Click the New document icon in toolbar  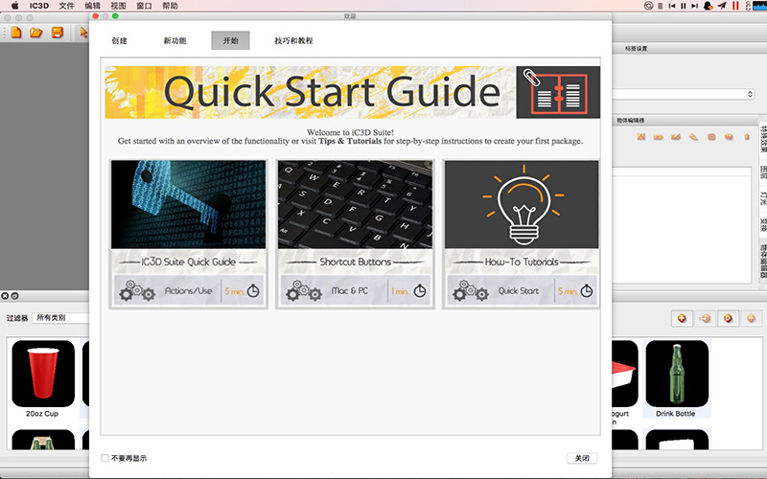[16, 33]
